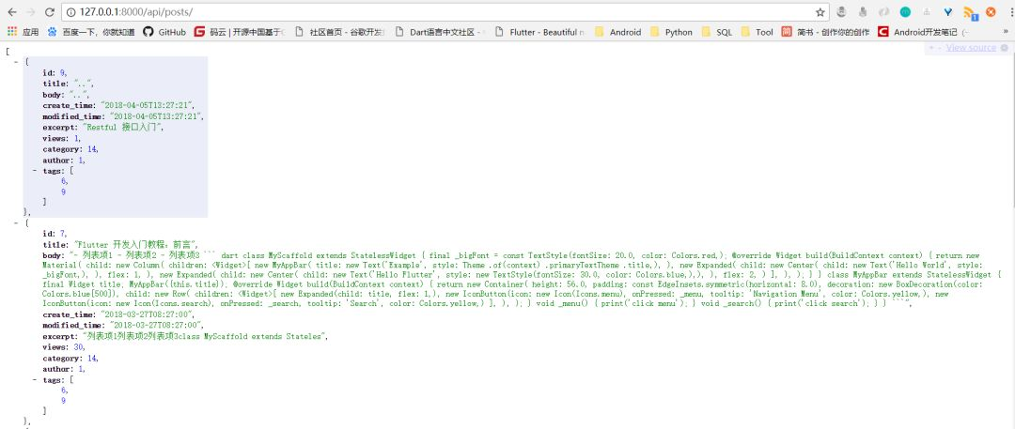Image resolution: width=1015 pixels, height=429 pixels.
Task: Open the 应用 apps shortcut in bookmarks bar
Action: tap(23, 32)
